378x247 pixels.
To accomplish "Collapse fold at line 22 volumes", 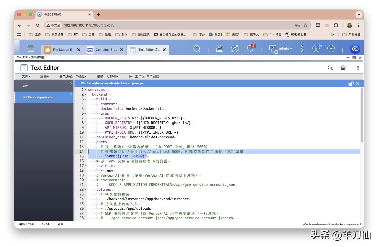I will (85, 190).
